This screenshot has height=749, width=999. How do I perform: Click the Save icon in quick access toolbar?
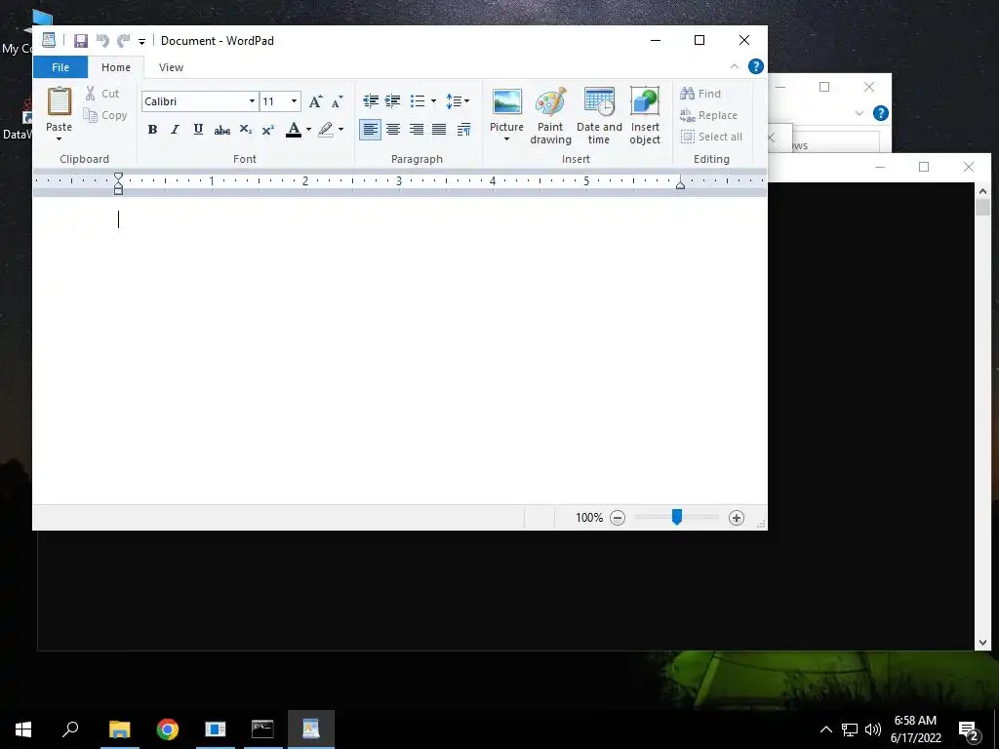[81, 41]
